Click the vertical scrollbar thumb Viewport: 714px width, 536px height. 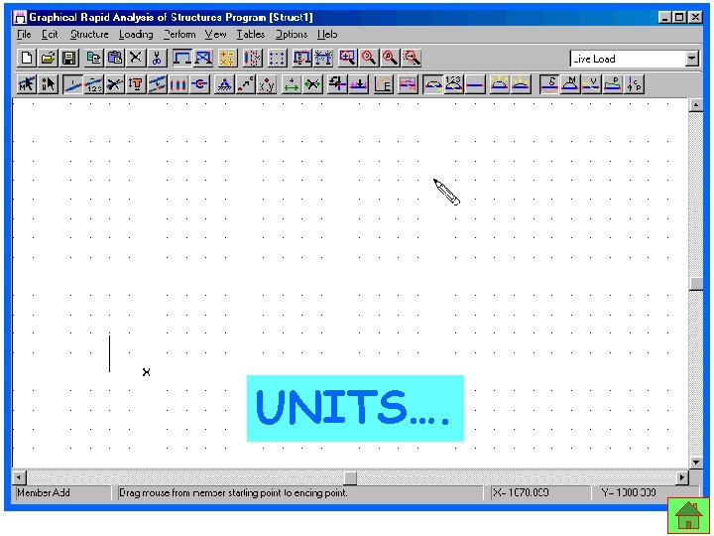click(x=696, y=284)
